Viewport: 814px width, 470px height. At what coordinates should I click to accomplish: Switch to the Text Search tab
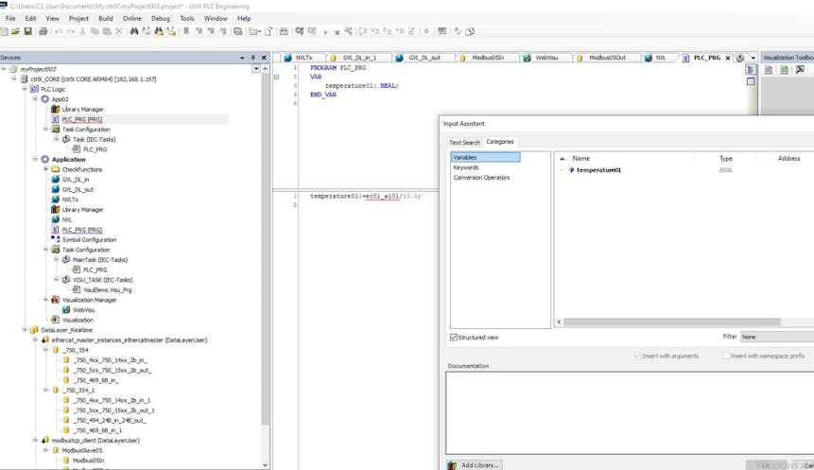[464, 142]
